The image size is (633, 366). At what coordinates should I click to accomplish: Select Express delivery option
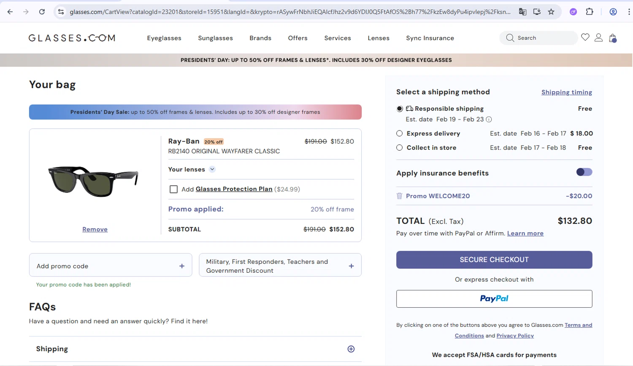pyautogui.click(x=400, y=133)
